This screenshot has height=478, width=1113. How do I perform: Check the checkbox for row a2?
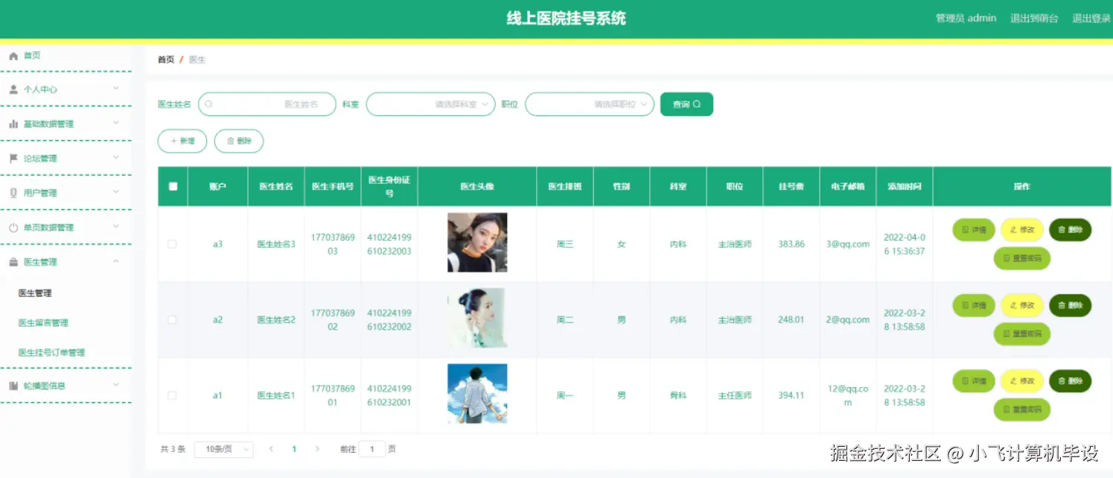coord(172,319)
